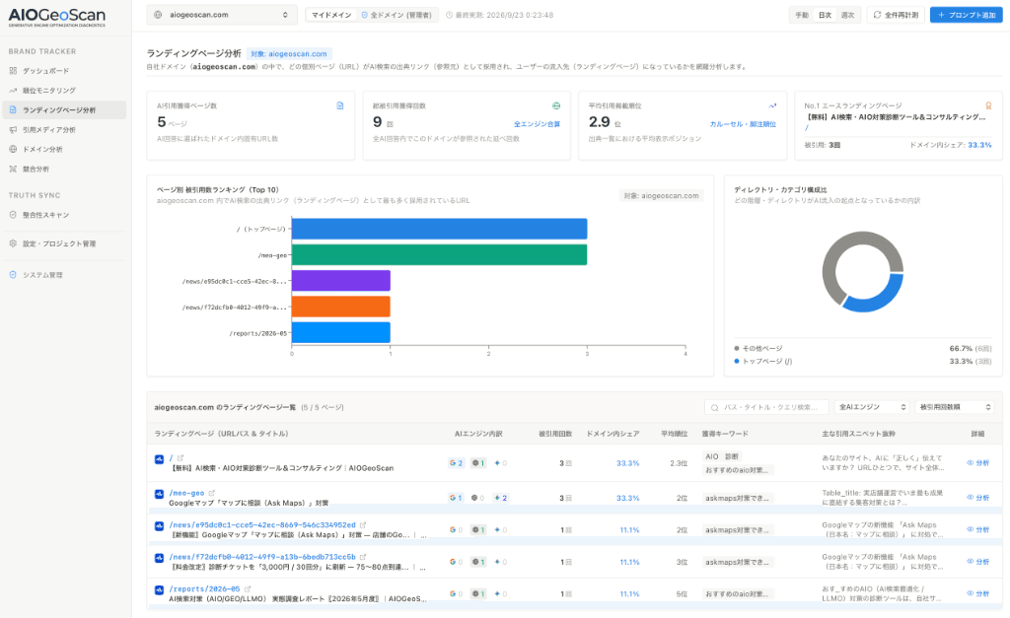Open the aiogeoscan.com domain selector dropdown
This screenshot has width=1010, height=618.
click(222, 15)
